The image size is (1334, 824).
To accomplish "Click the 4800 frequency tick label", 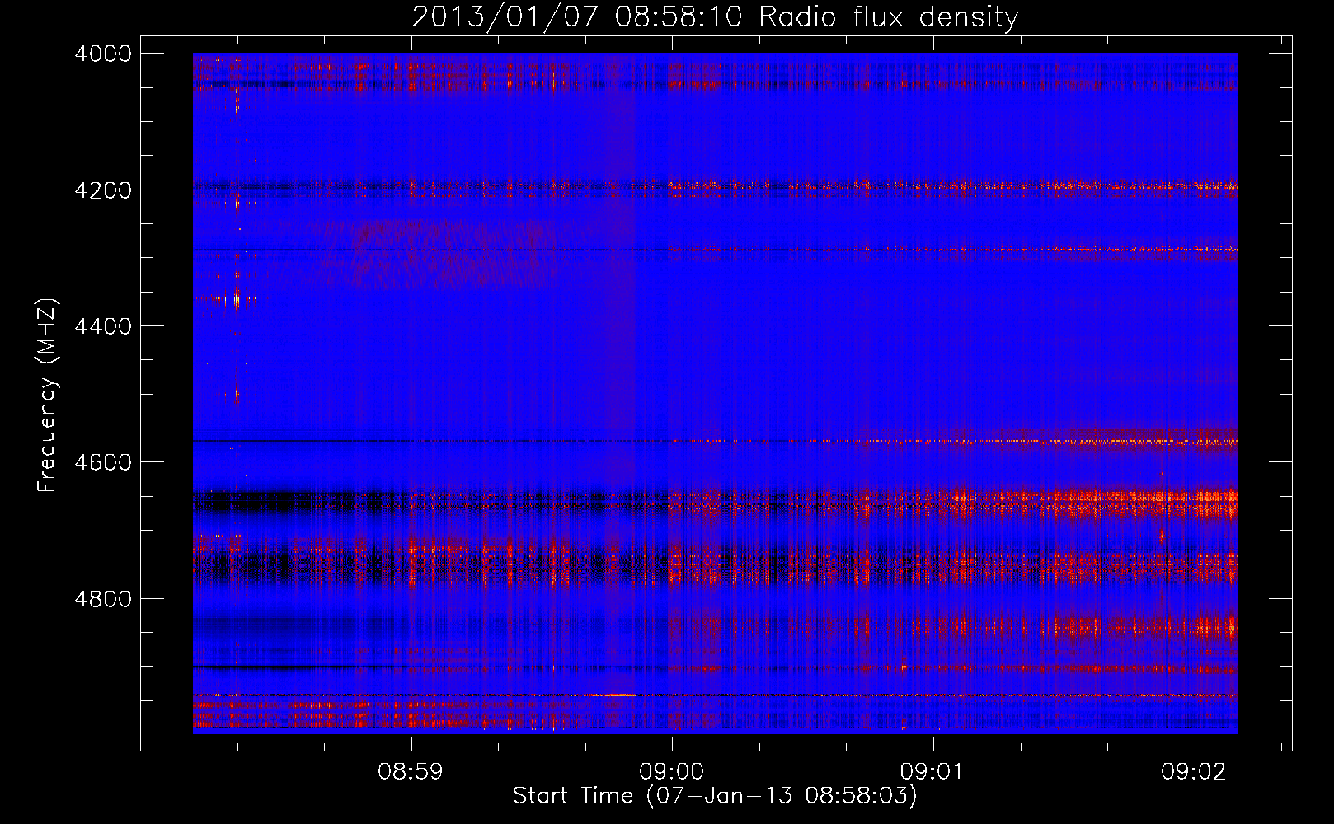I will [x=103, y=599].
